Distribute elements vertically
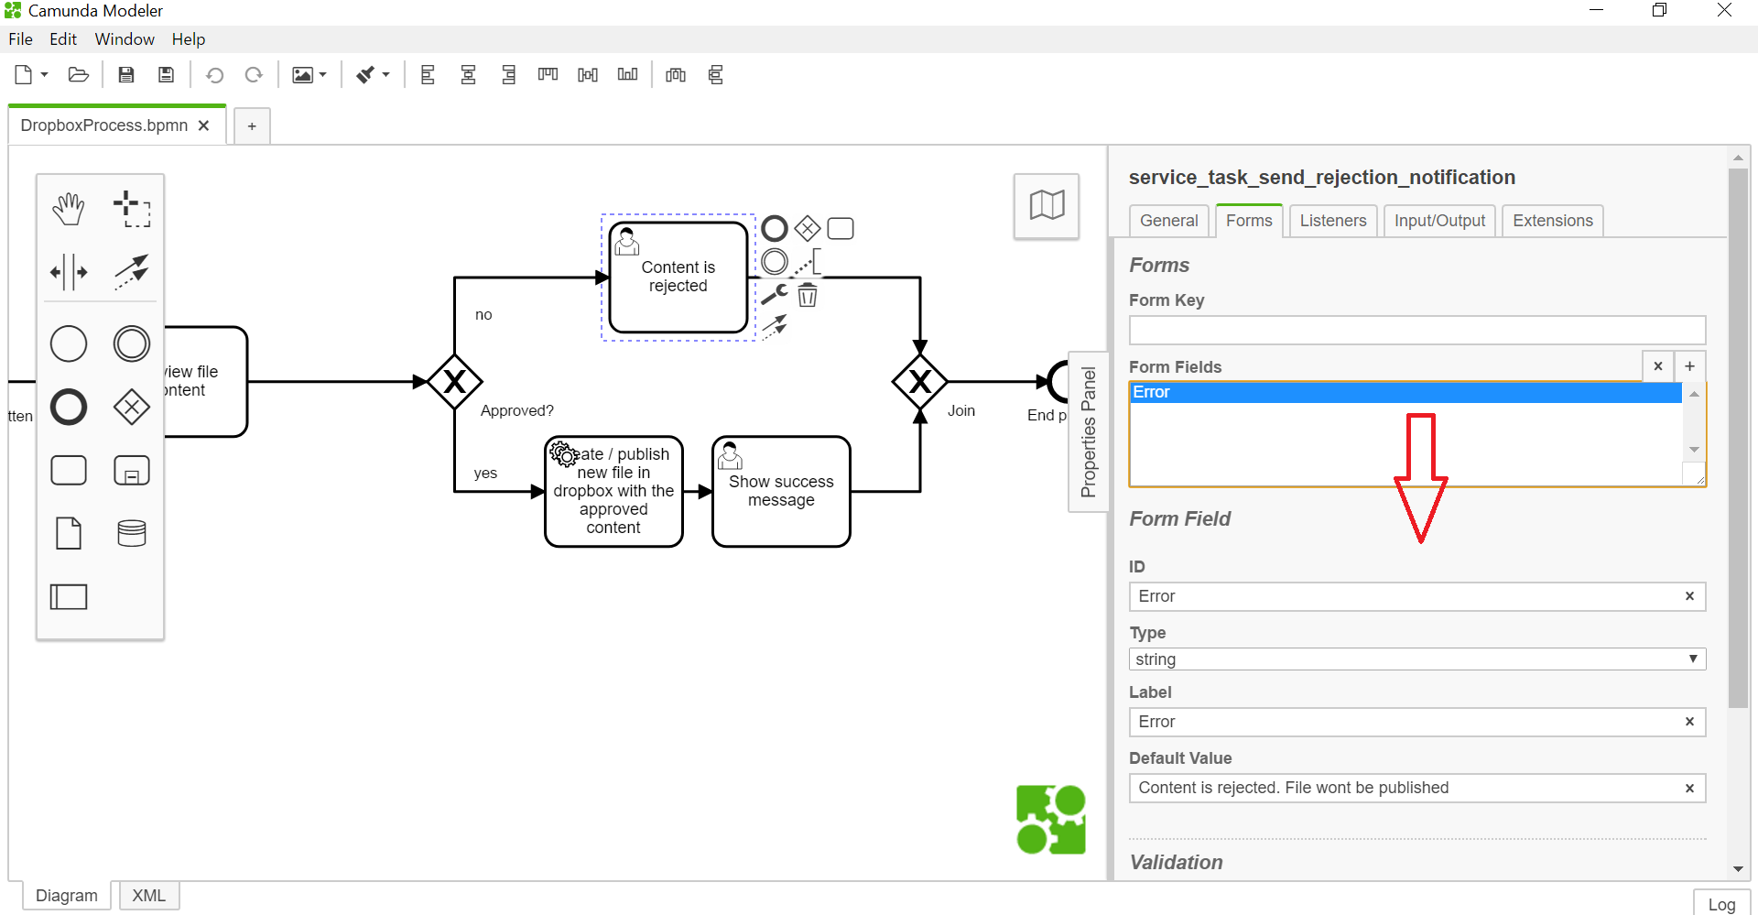The height and width of the screenshot is (915, 1758). (x=716, y=75)
